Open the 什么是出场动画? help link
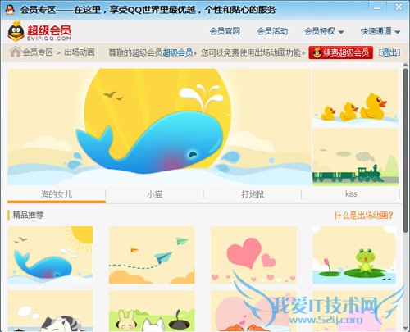Image resolution: width=410 pixels, height=332 pixels. coord(363,216)
